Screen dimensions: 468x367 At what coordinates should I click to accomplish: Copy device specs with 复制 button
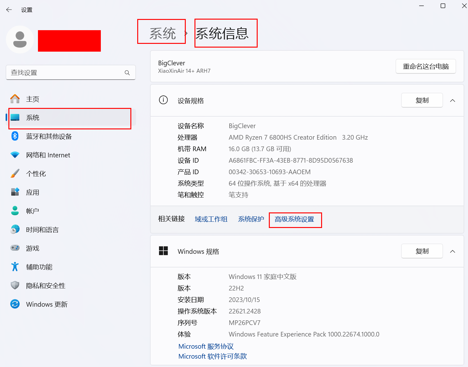(x=422, y=100)
